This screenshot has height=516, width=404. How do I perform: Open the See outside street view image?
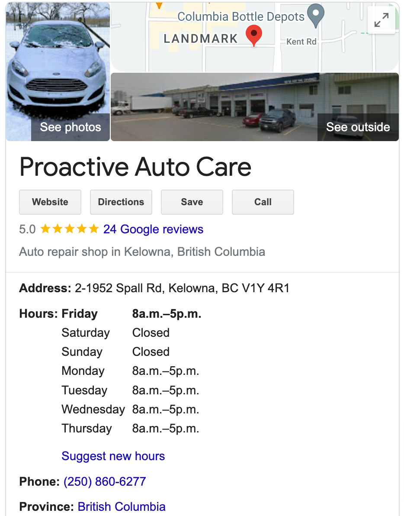[255, 107]
